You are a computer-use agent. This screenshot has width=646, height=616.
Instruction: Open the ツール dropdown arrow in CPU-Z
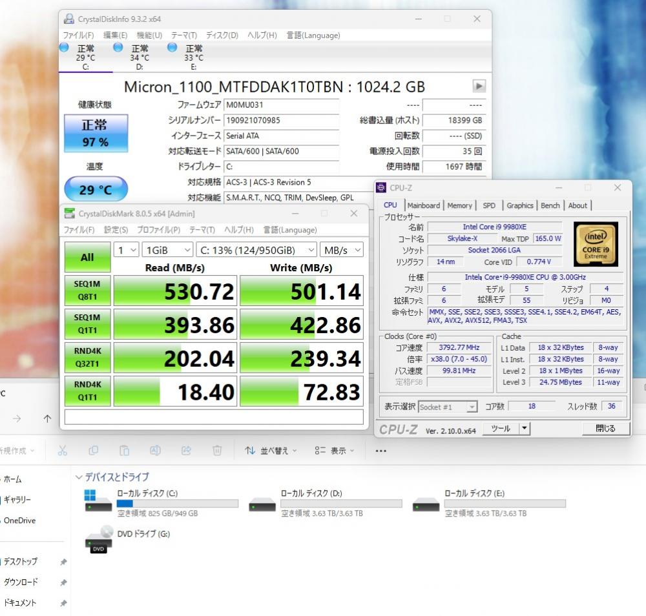coord(524,428)
